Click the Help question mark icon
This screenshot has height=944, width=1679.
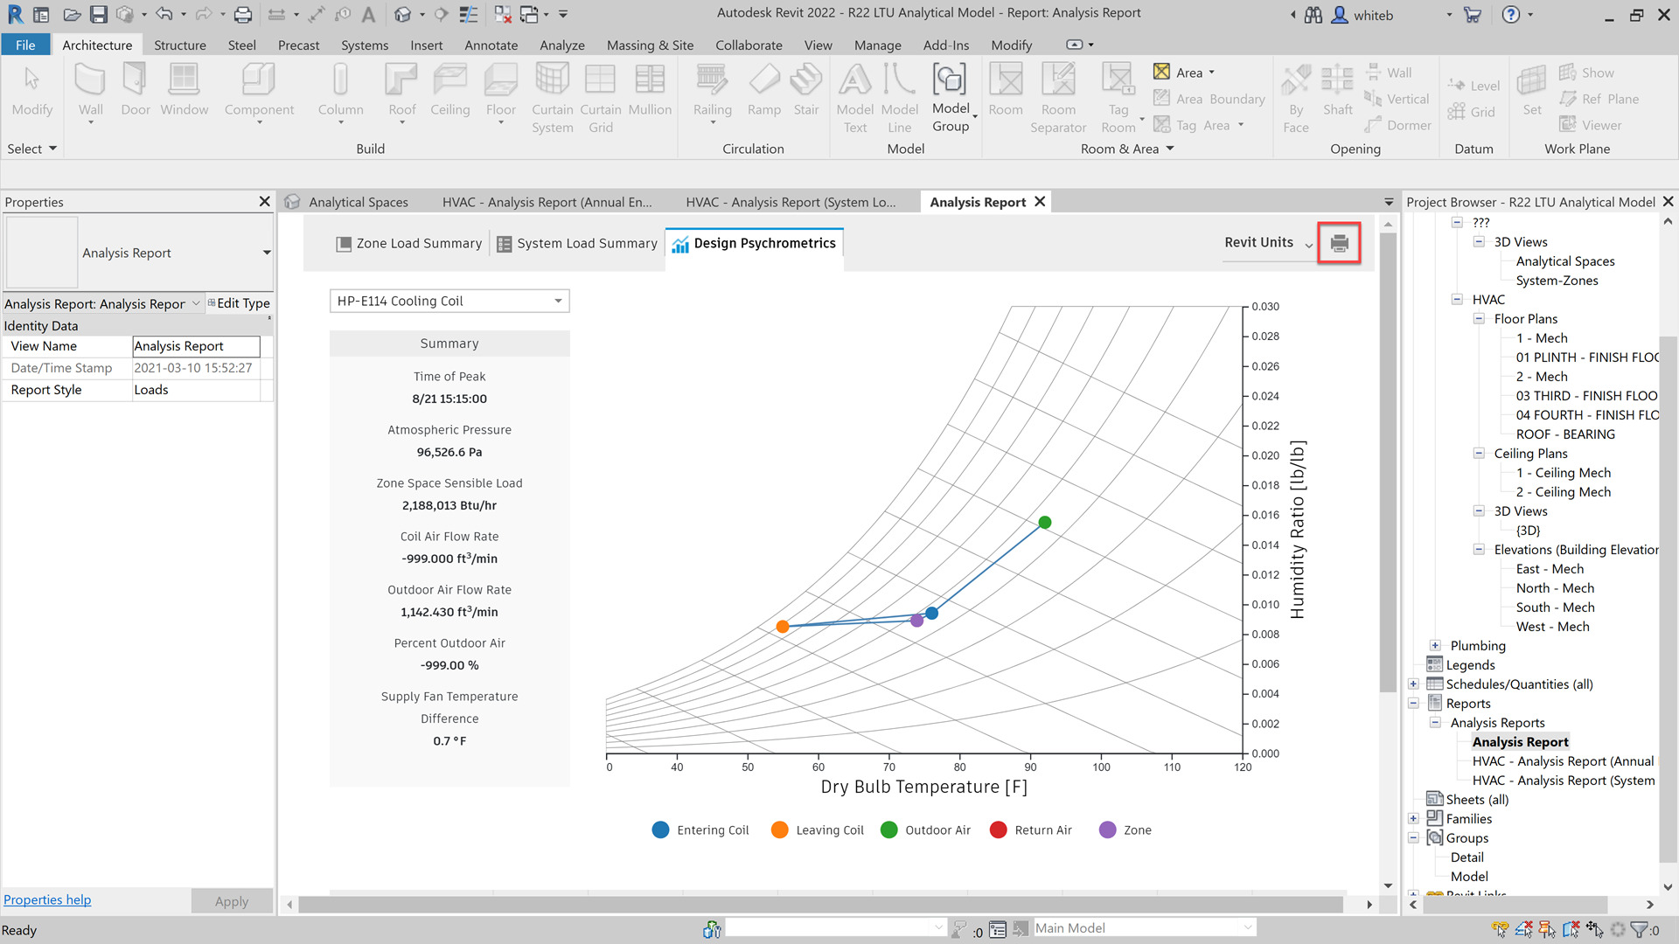tap(1511, 15)
